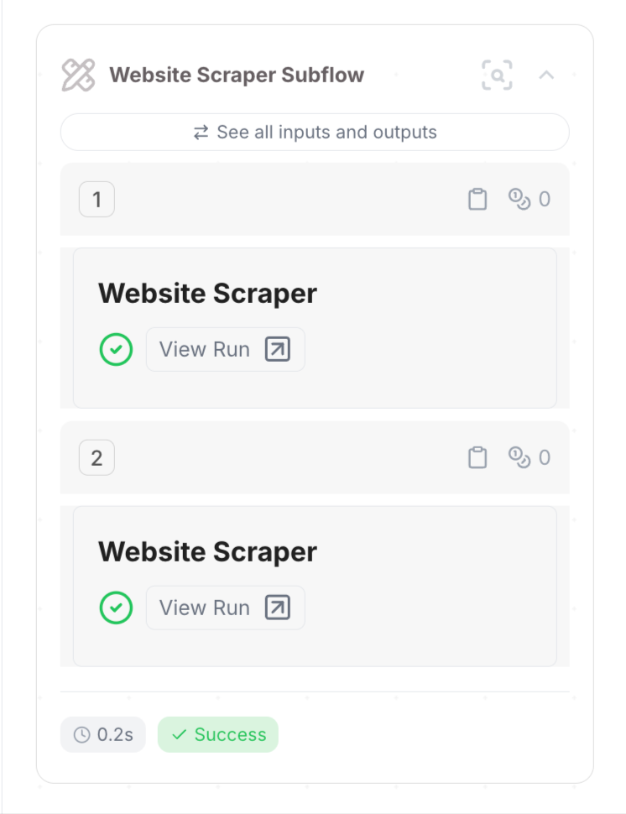Click the inspect magnifier frame icon
Screen dimensions: 626x814
497,76
